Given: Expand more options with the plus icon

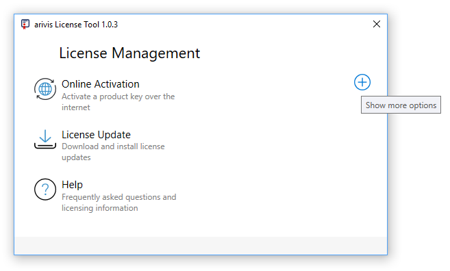Looking at the screenshot, I should [362, 82].
